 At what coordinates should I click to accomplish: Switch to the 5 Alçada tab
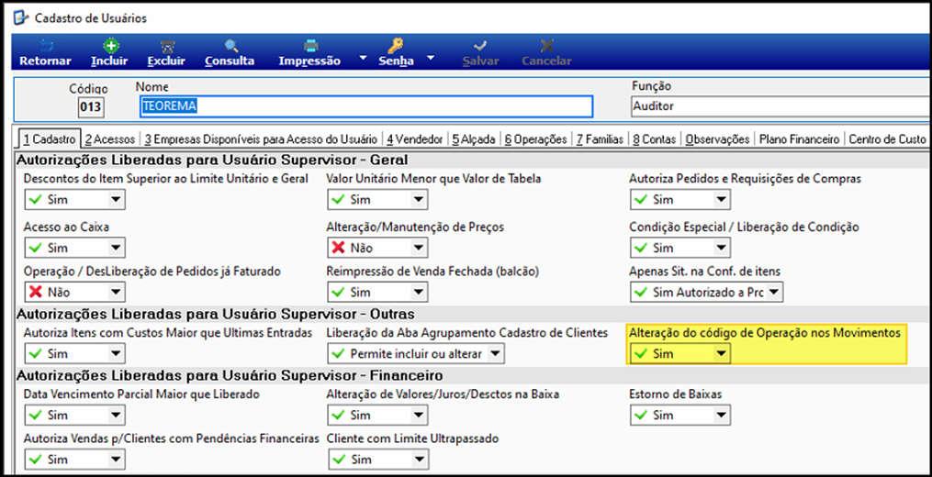(473, 139)
